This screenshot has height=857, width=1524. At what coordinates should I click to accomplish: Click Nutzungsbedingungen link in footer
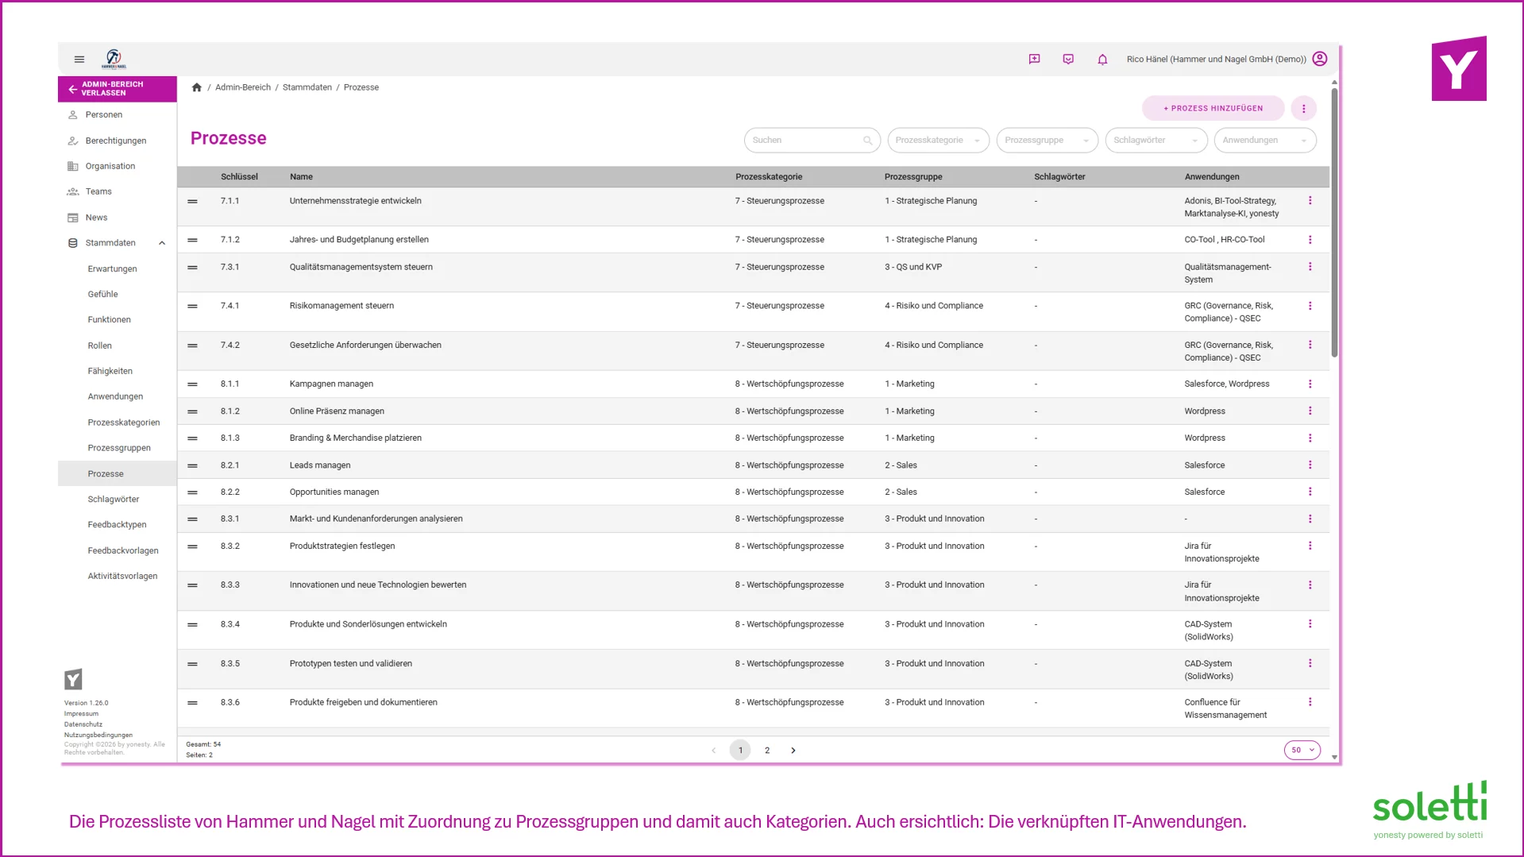pyautogui.click(x=98, y=735)
